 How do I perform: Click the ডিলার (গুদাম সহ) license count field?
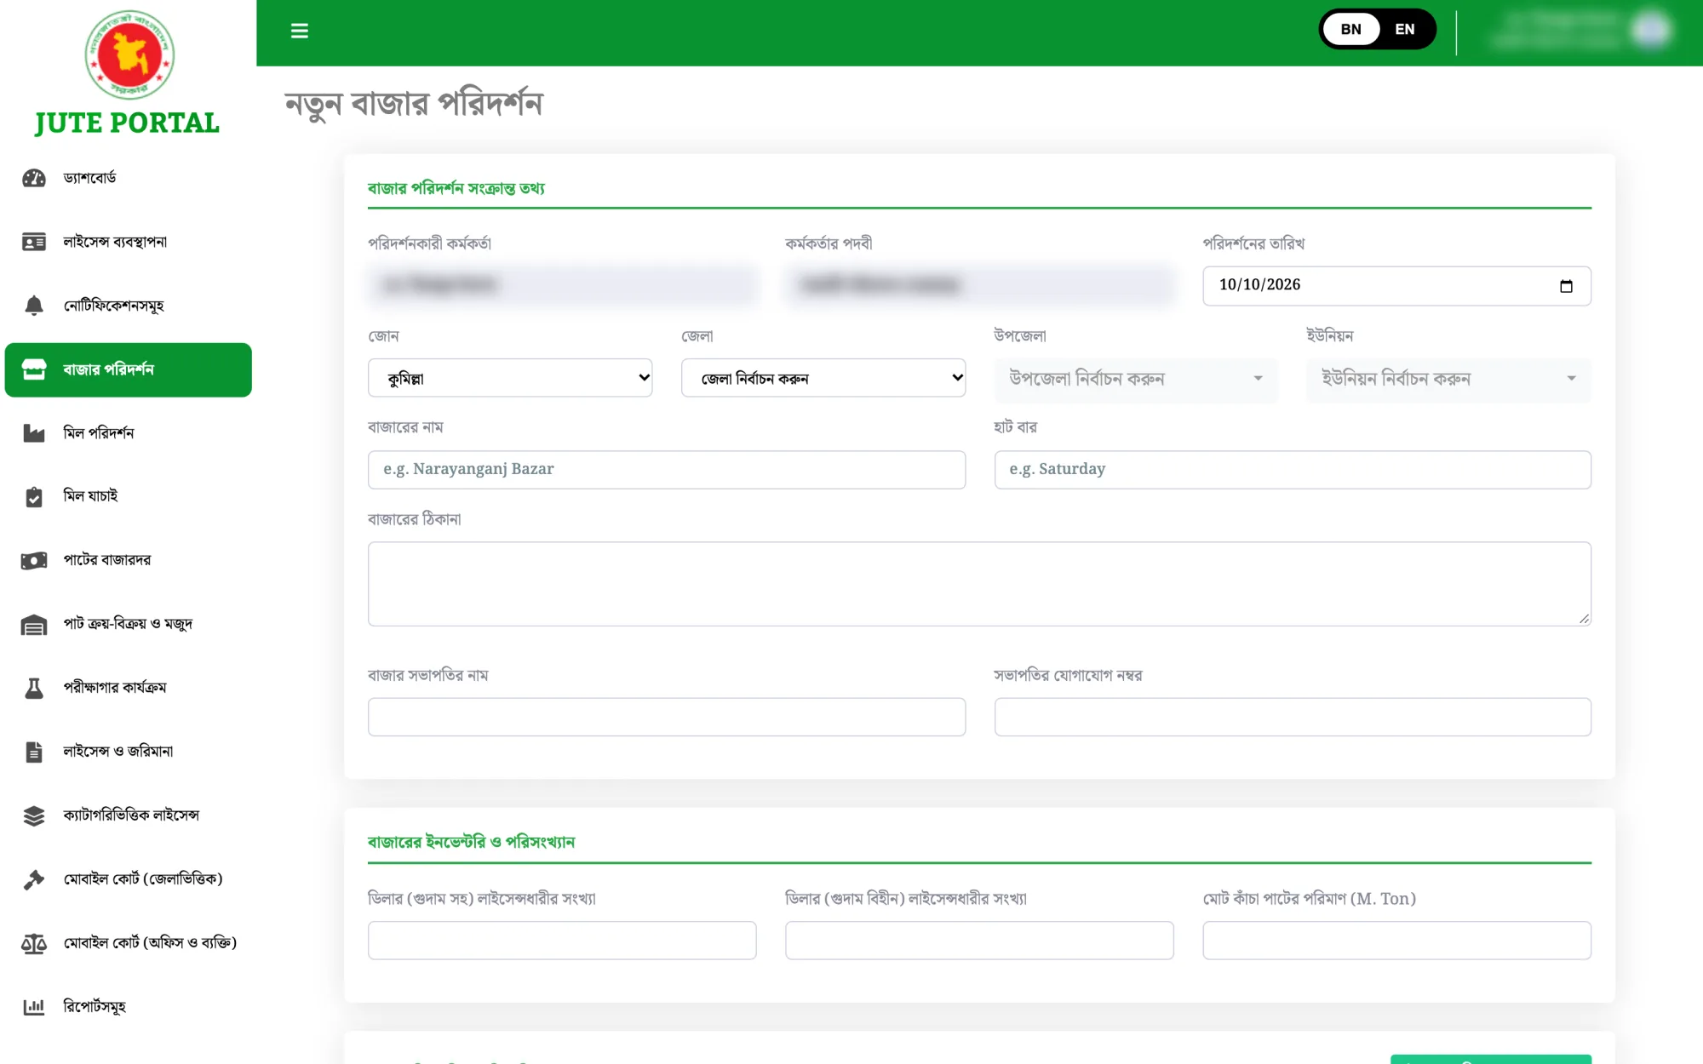click(562, 941)
